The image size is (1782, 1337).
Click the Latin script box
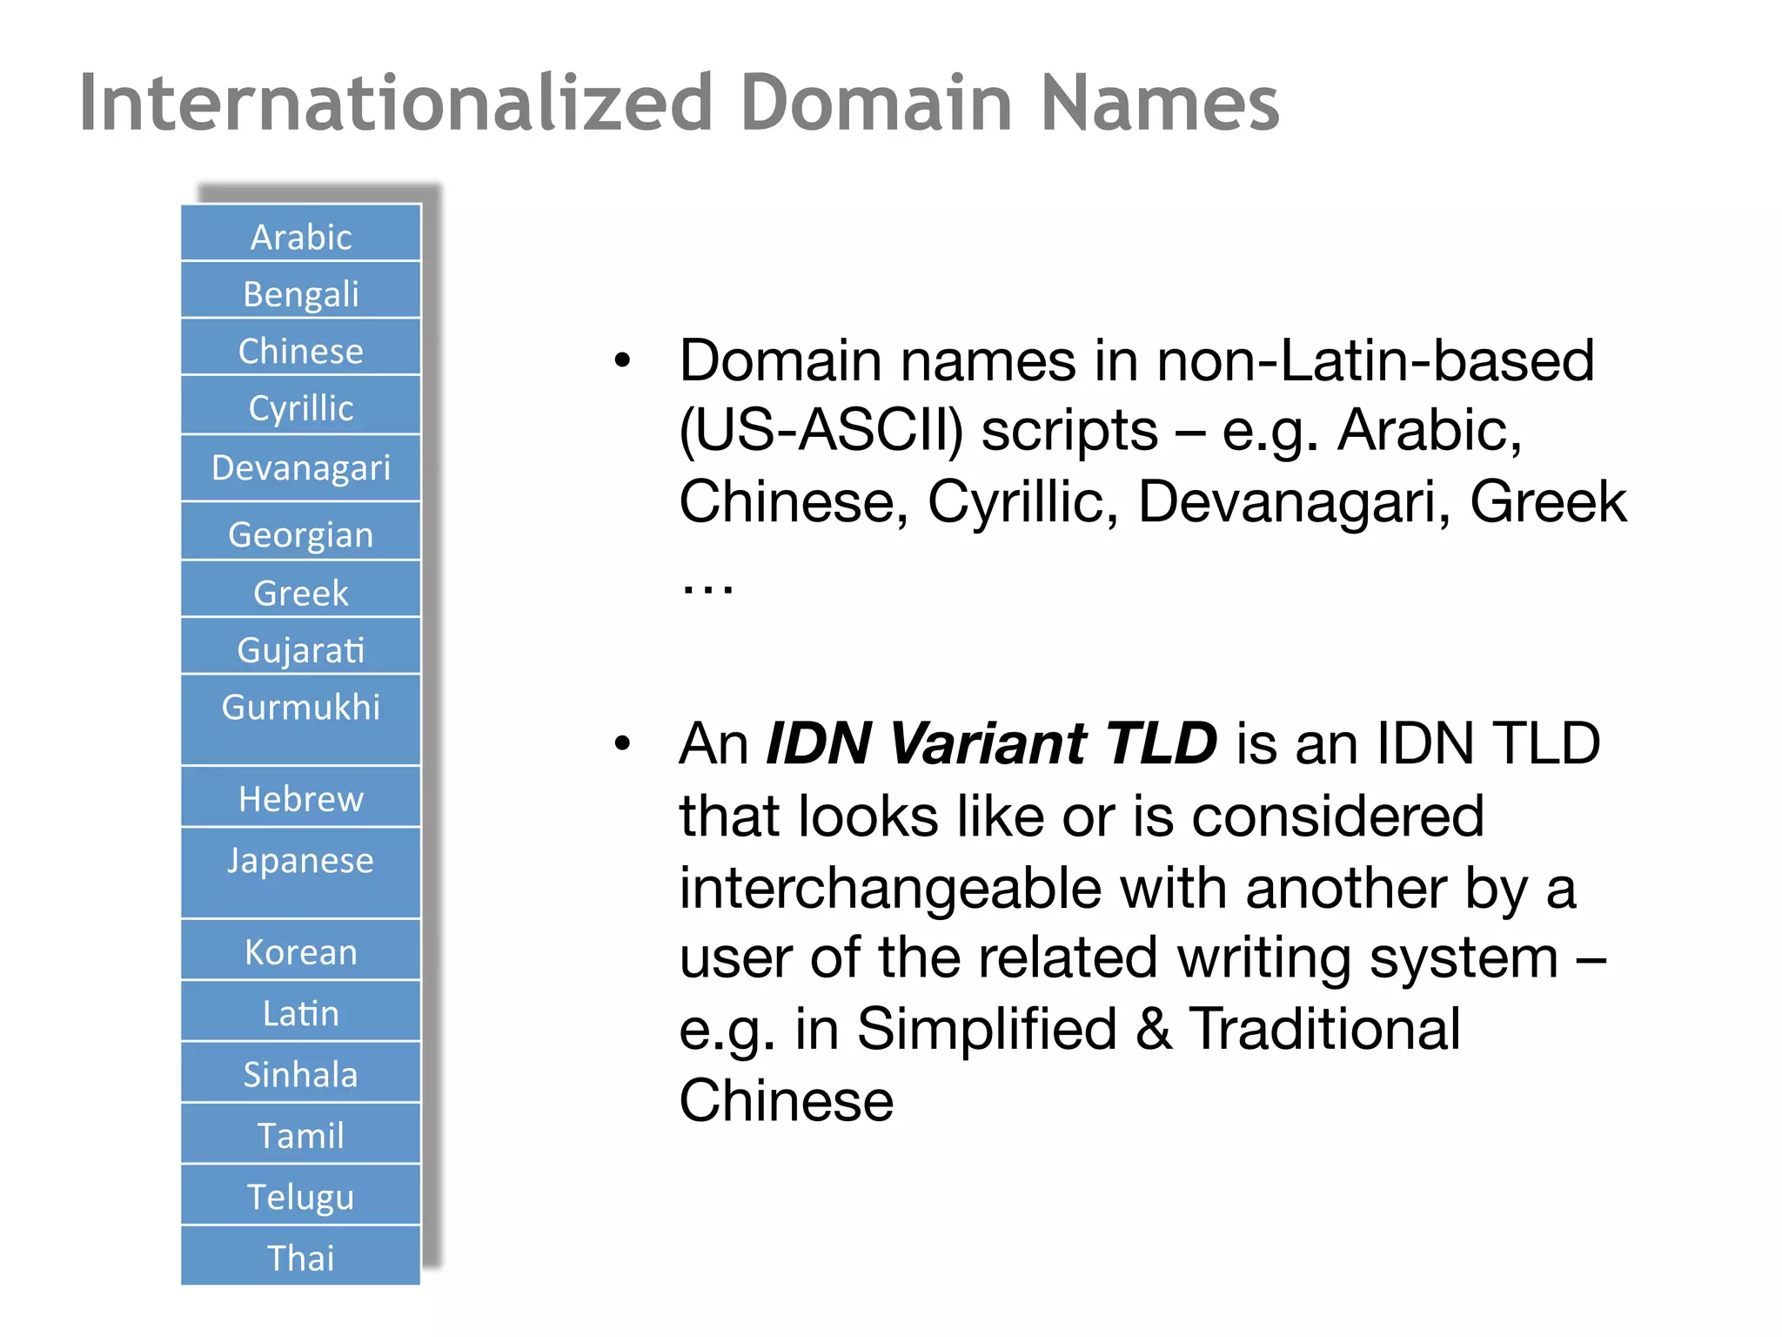tap(301, 1011)
